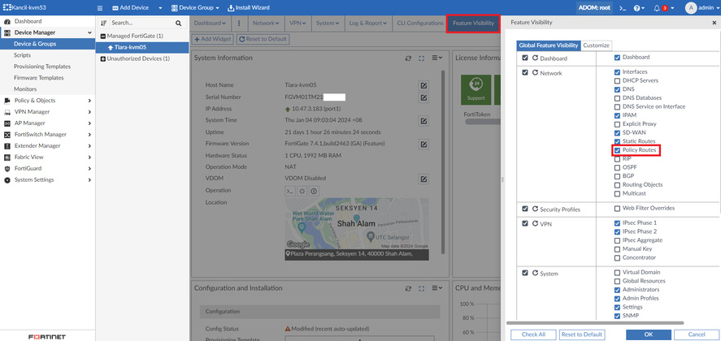Toggle the Policy Routes checkbox
The height and width of the screenshot is (341, 721).
(617, 150)
